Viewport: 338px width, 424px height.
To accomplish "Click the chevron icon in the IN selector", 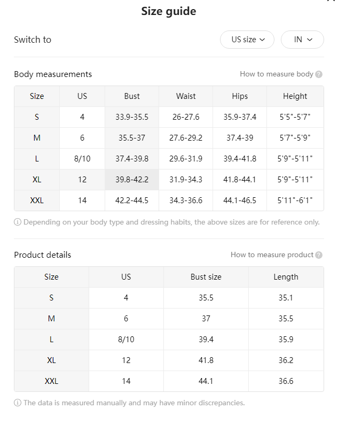I will coord(310,40).
